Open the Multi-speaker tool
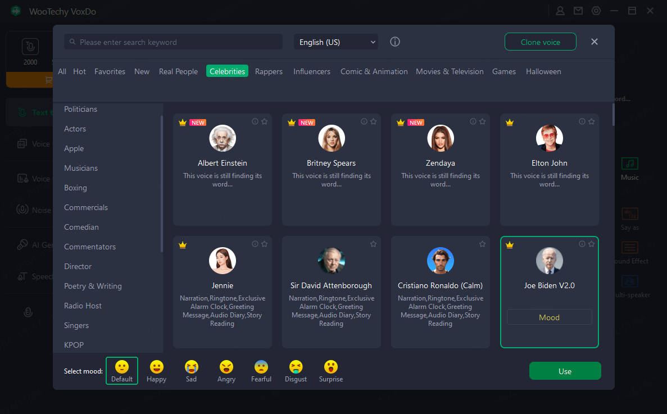This screenshot has width=667, height=414. point(629,284)
